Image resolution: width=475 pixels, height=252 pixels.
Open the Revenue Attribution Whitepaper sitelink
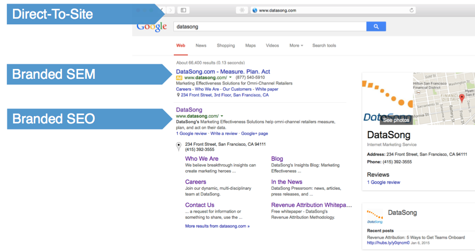[x=312, y=205]
